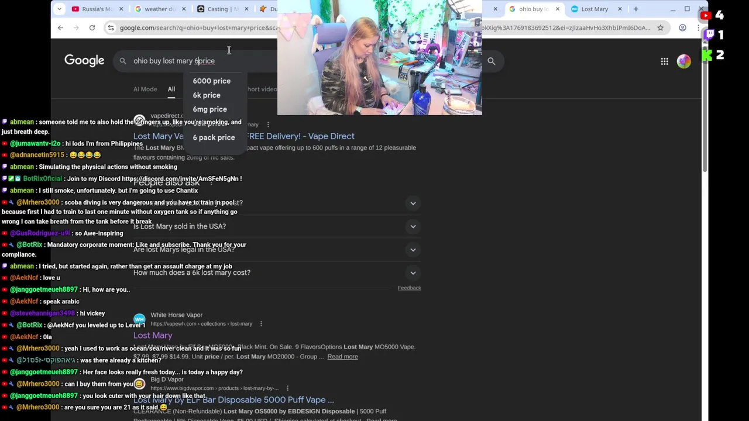The width and height of the screenshot is (749, 421).
Task: Close the ohio buy lo tab
Action: [x=557, y=9]
